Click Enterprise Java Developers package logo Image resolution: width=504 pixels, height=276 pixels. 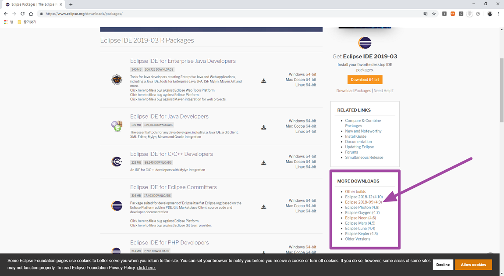(x=117, y=79)
